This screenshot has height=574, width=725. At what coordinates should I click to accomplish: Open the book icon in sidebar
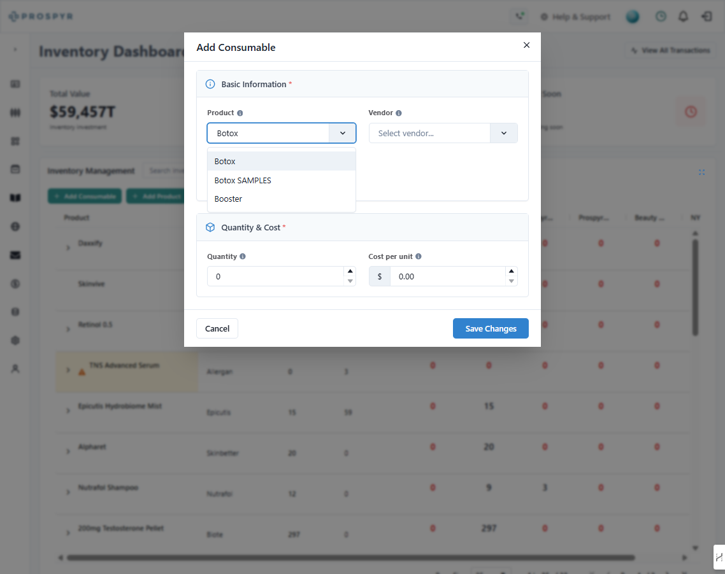tap(15, 198)
